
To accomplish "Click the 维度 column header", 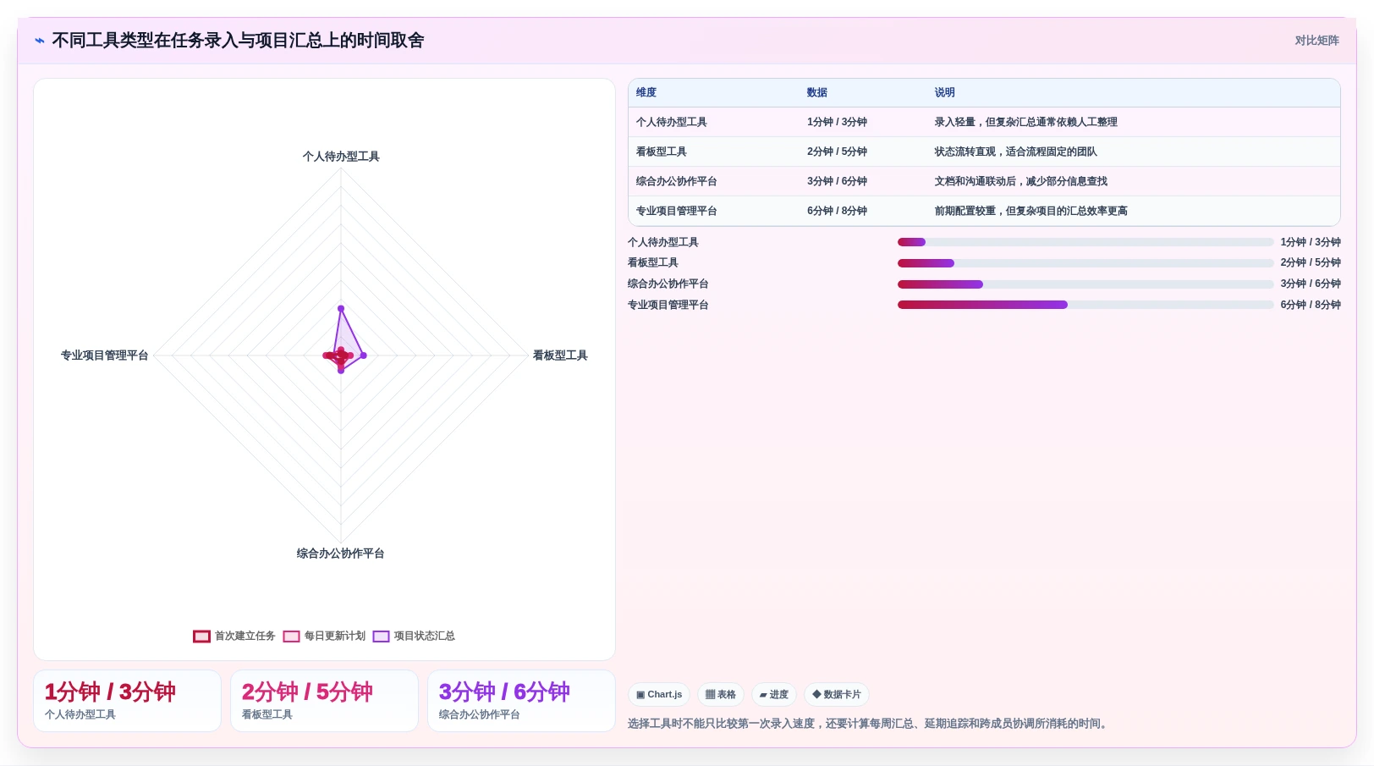I will coord(646,93).
